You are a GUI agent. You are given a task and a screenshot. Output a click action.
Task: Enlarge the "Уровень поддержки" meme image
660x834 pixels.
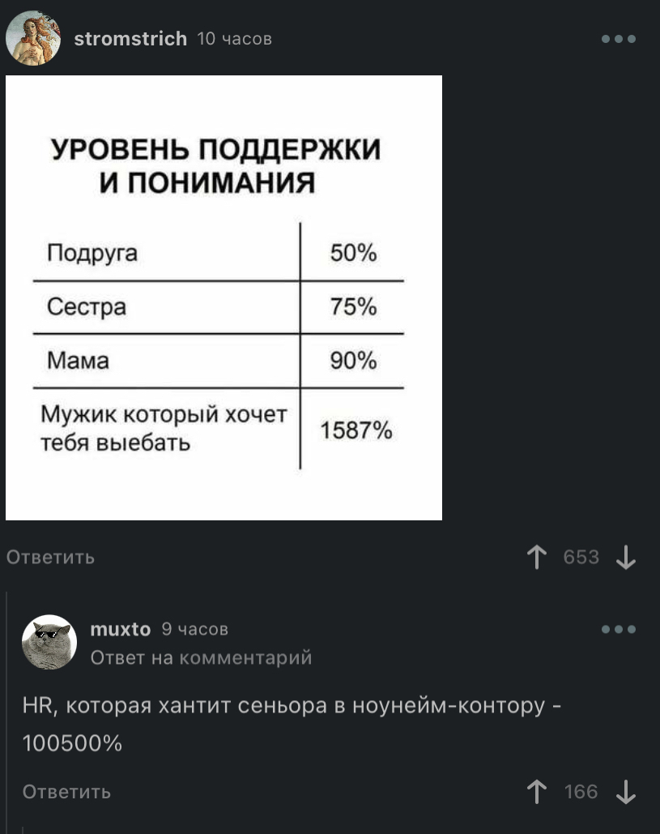[224, 297]
